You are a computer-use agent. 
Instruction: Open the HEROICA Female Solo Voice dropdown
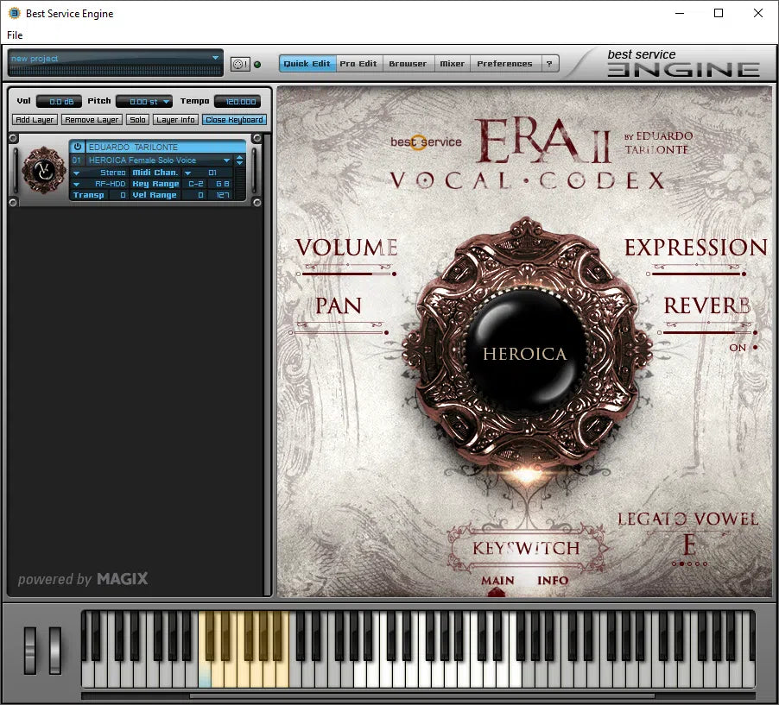(x=228, y=161)
